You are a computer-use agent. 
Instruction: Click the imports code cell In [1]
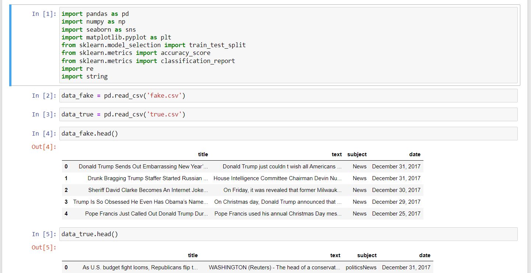pos(288,45)
